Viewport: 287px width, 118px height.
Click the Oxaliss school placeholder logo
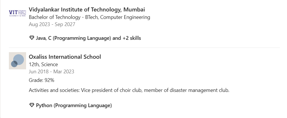[17, 61]
